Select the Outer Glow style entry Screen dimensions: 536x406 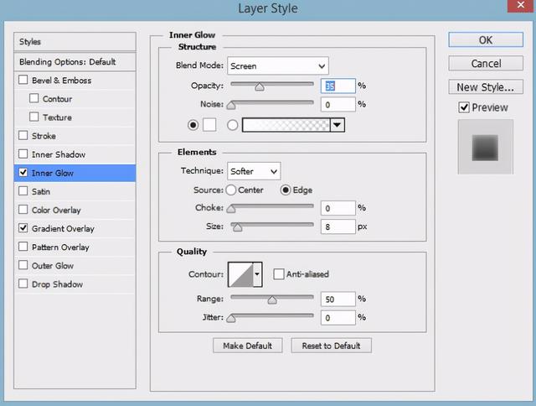(75, 265)
